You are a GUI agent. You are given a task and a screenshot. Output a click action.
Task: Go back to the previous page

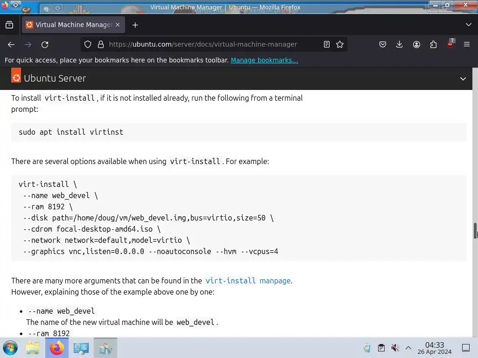[11, 44]
